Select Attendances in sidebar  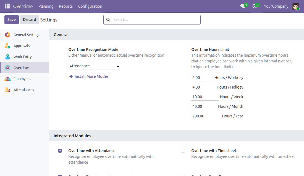24,90
